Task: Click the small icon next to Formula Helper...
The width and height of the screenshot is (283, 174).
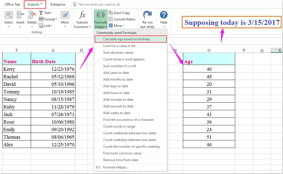Action: (x=98, y=167)
